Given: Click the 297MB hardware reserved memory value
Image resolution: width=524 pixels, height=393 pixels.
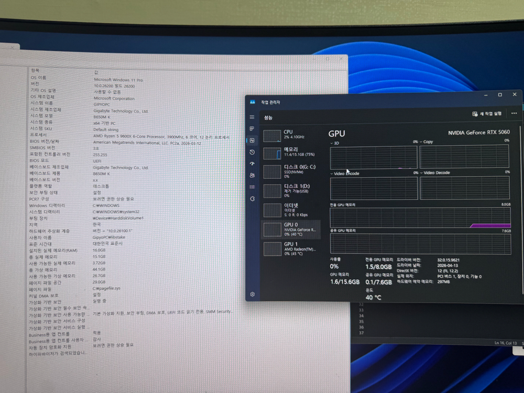Looking at the screenshot, I should [443, 282].
